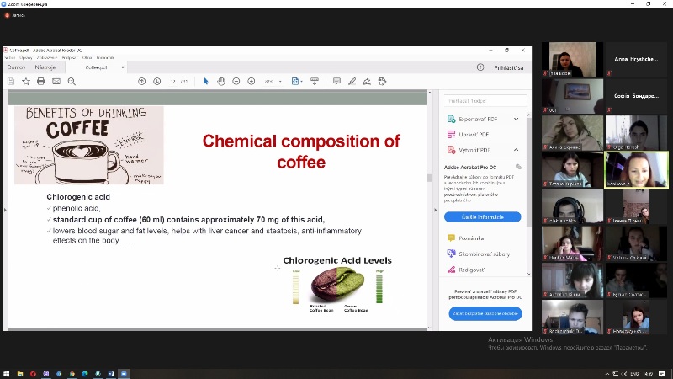The height and width of the screenshot is (379, 673).
Task: Select the Софія Бондаре participant tile
Action: pos(636,96)
